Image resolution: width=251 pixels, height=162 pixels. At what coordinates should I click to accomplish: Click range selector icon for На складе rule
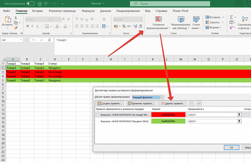click(x=239, y=115)
